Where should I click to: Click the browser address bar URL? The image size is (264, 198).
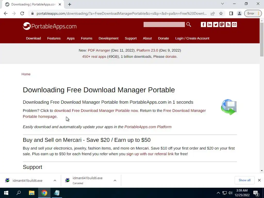[x=122, y=13]
